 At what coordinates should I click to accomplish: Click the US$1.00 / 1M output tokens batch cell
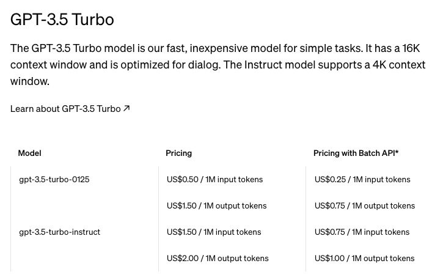364,258
